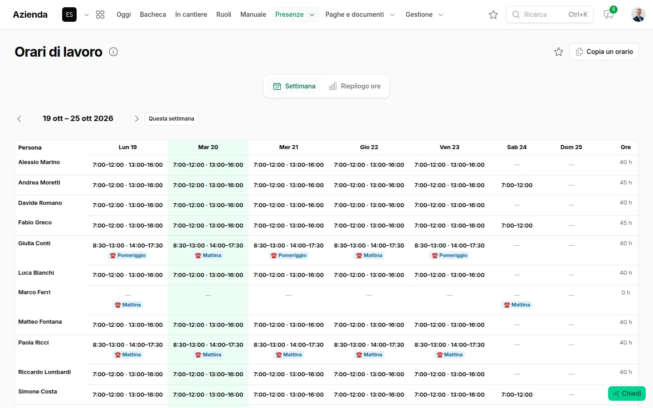653x408 pixels.
Task: Click Paola Ricci's Mattina tag on Ven 23
Action: (449, 355)
